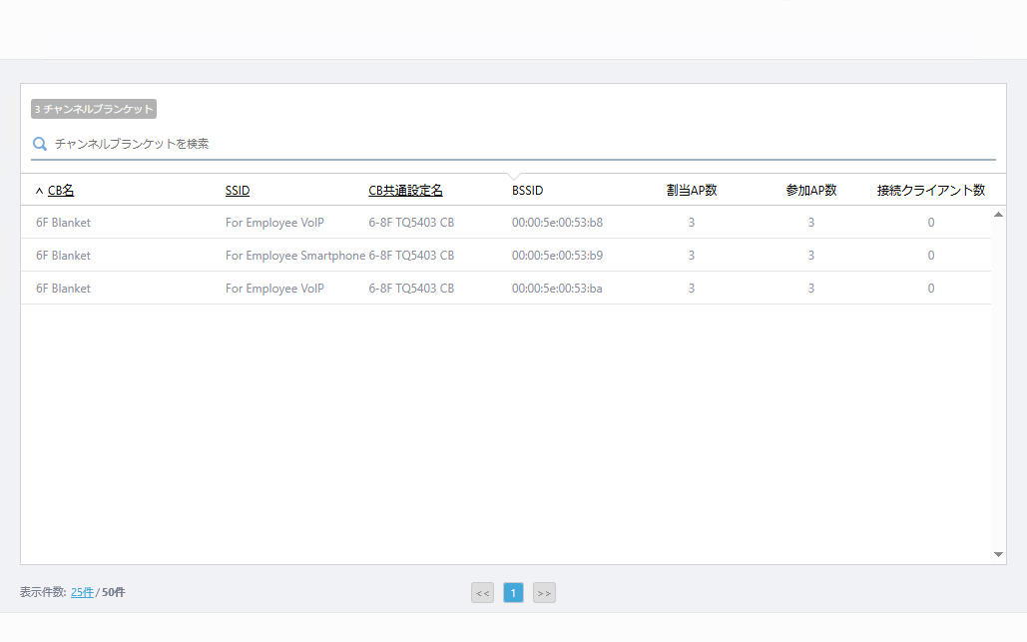This screenshot has width=1027, height=642.
Task: Select the row with BSSID 00:00:5e:00:53:b9
Action: 506,255
